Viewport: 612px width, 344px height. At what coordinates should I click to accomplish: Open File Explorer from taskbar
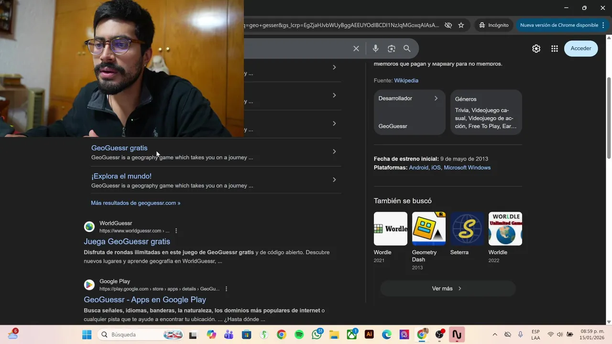(x=334, y=335)
